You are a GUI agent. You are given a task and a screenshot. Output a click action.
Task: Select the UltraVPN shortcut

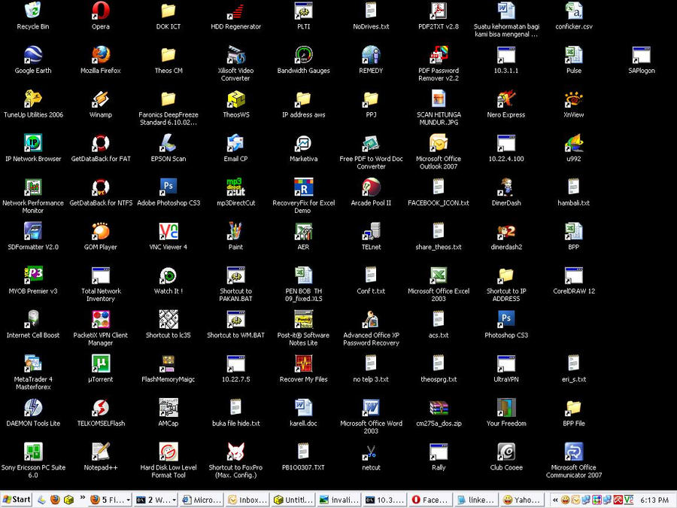[506, 364]
